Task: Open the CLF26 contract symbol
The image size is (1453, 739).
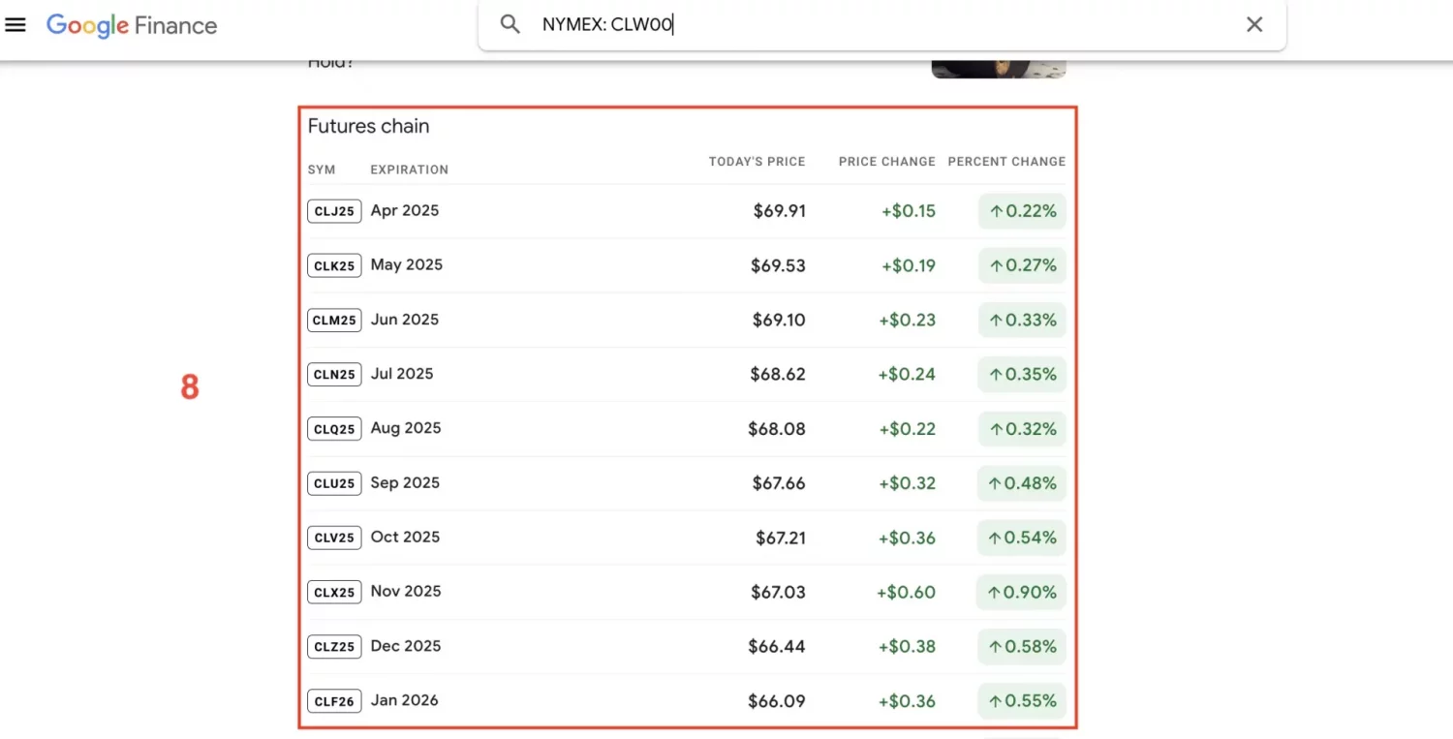Action: point(334,700)
